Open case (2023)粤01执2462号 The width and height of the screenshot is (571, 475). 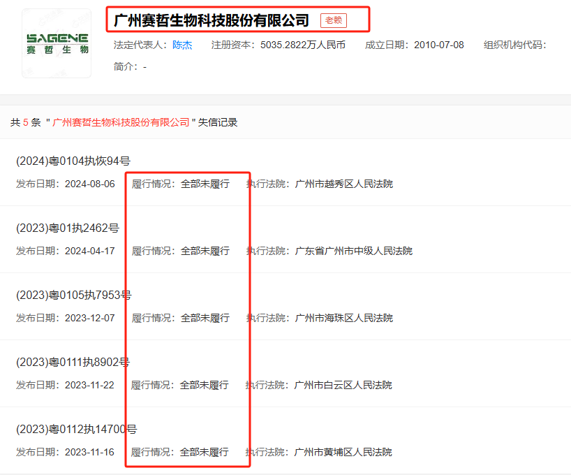(68, 228)
